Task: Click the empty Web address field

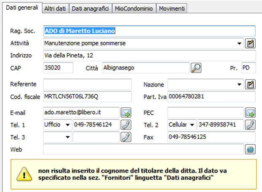Action: tap(143, 149)
